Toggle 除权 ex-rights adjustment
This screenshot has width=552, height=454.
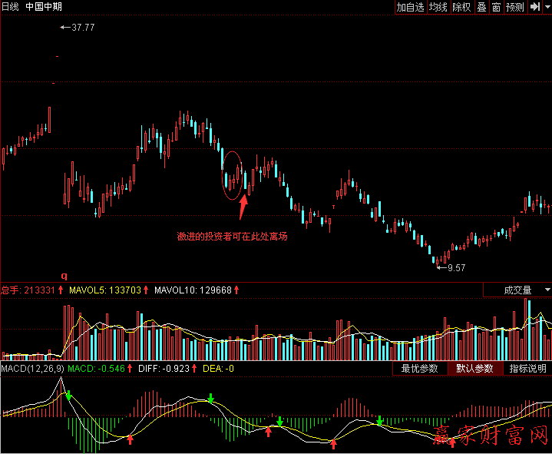click(x=461, y=7)
